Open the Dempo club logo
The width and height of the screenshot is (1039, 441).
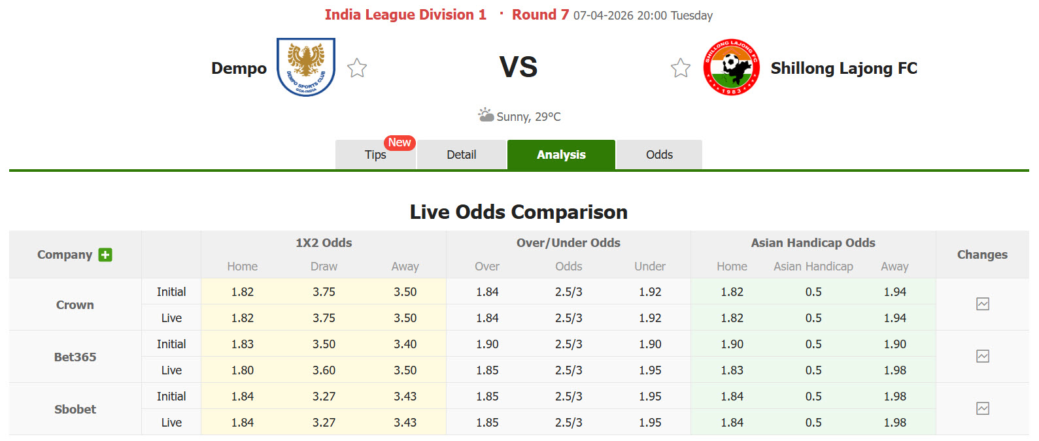tap(306, 67)
